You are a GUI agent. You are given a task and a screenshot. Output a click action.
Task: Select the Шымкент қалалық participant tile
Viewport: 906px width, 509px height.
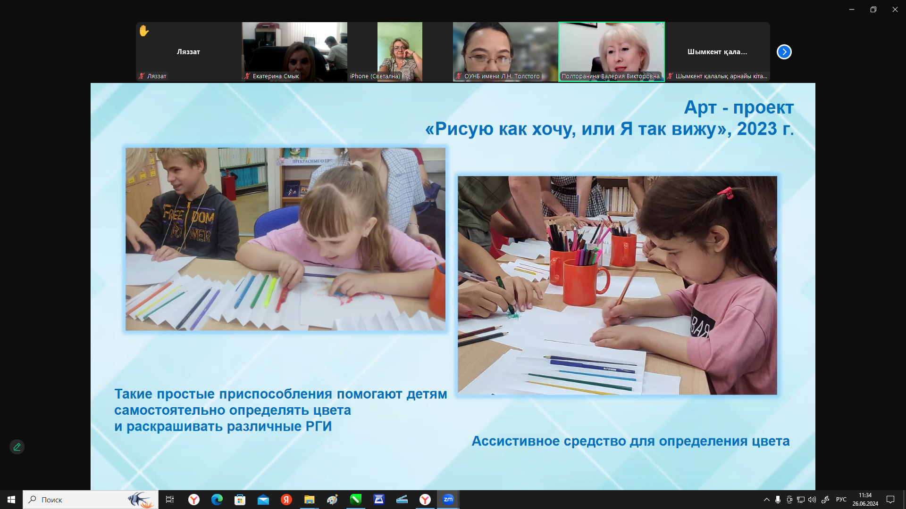tap(717, 52)
